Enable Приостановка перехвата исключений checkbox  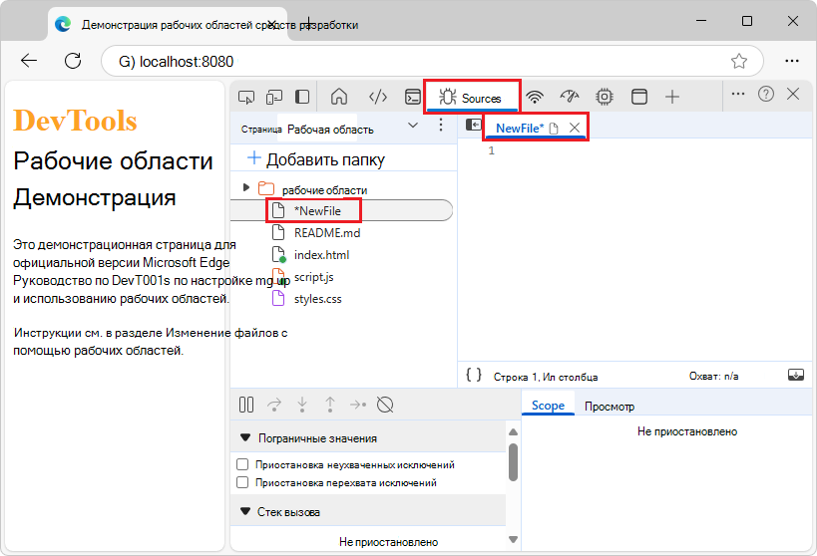pos(242,482)
